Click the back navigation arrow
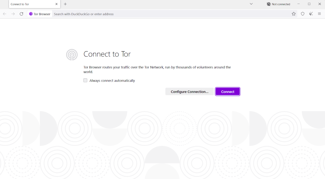The image size is (325, 179). pyautogui.click(x=4, y=14)
